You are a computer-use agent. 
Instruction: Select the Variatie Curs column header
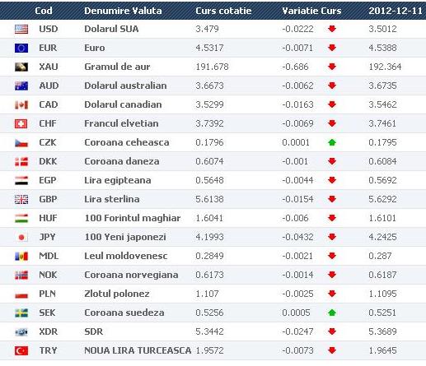[x=311, y=11]
